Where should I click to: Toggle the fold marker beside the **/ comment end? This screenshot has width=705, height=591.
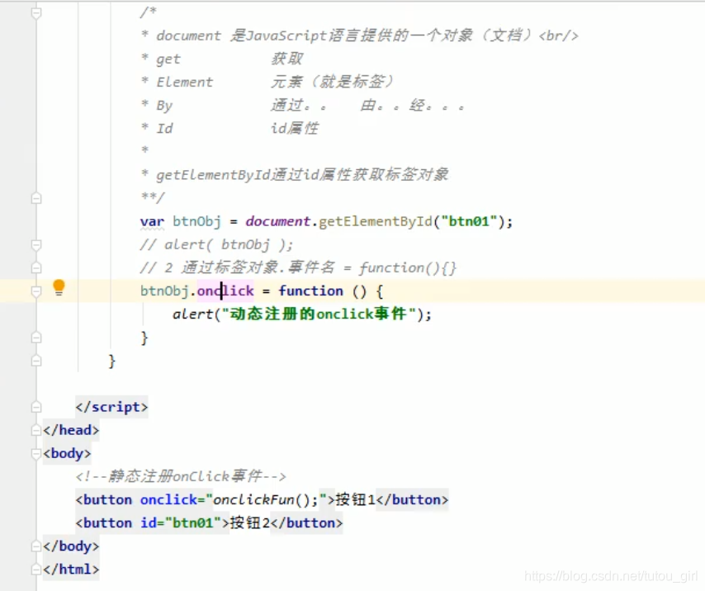(x=36, y=198)
